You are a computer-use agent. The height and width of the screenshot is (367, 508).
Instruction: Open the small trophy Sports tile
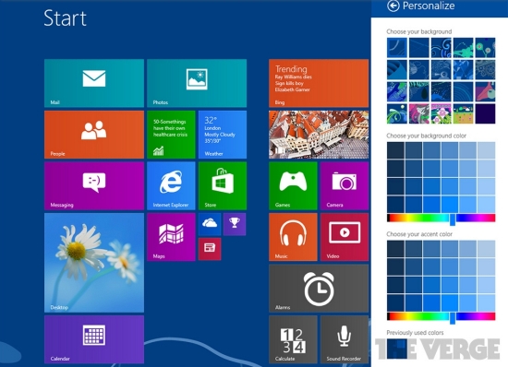235,224
